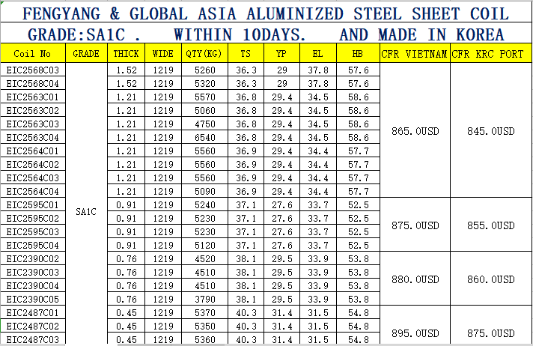Select coil number cell EIC2568C04

[x=33, y=83]
